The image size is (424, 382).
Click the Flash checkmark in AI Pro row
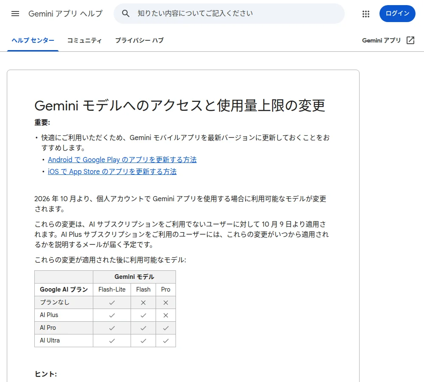pos(143,328)
